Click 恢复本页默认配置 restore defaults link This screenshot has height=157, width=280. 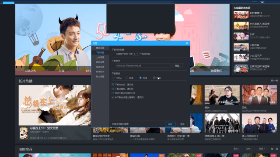coord(120,124)
